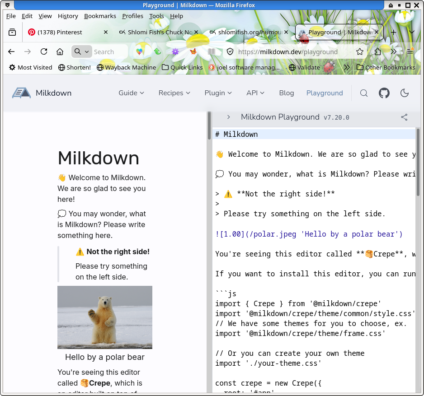Click the site search magnifier icon
This screenshot has height=396, width=424.
[364, 93]
